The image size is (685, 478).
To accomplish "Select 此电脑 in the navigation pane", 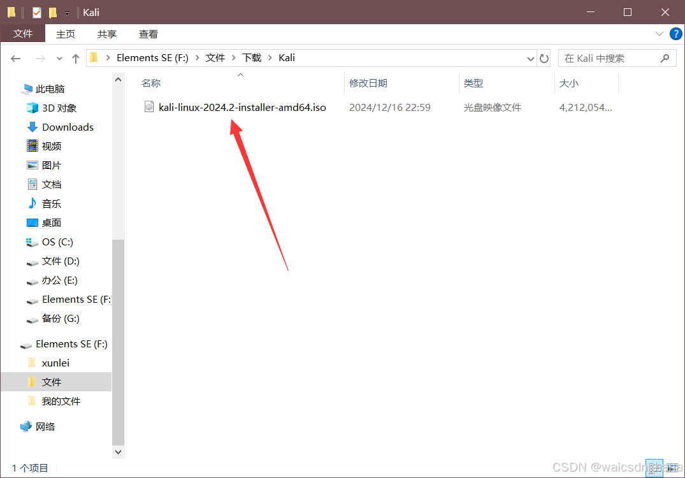I will pos(50,89).
